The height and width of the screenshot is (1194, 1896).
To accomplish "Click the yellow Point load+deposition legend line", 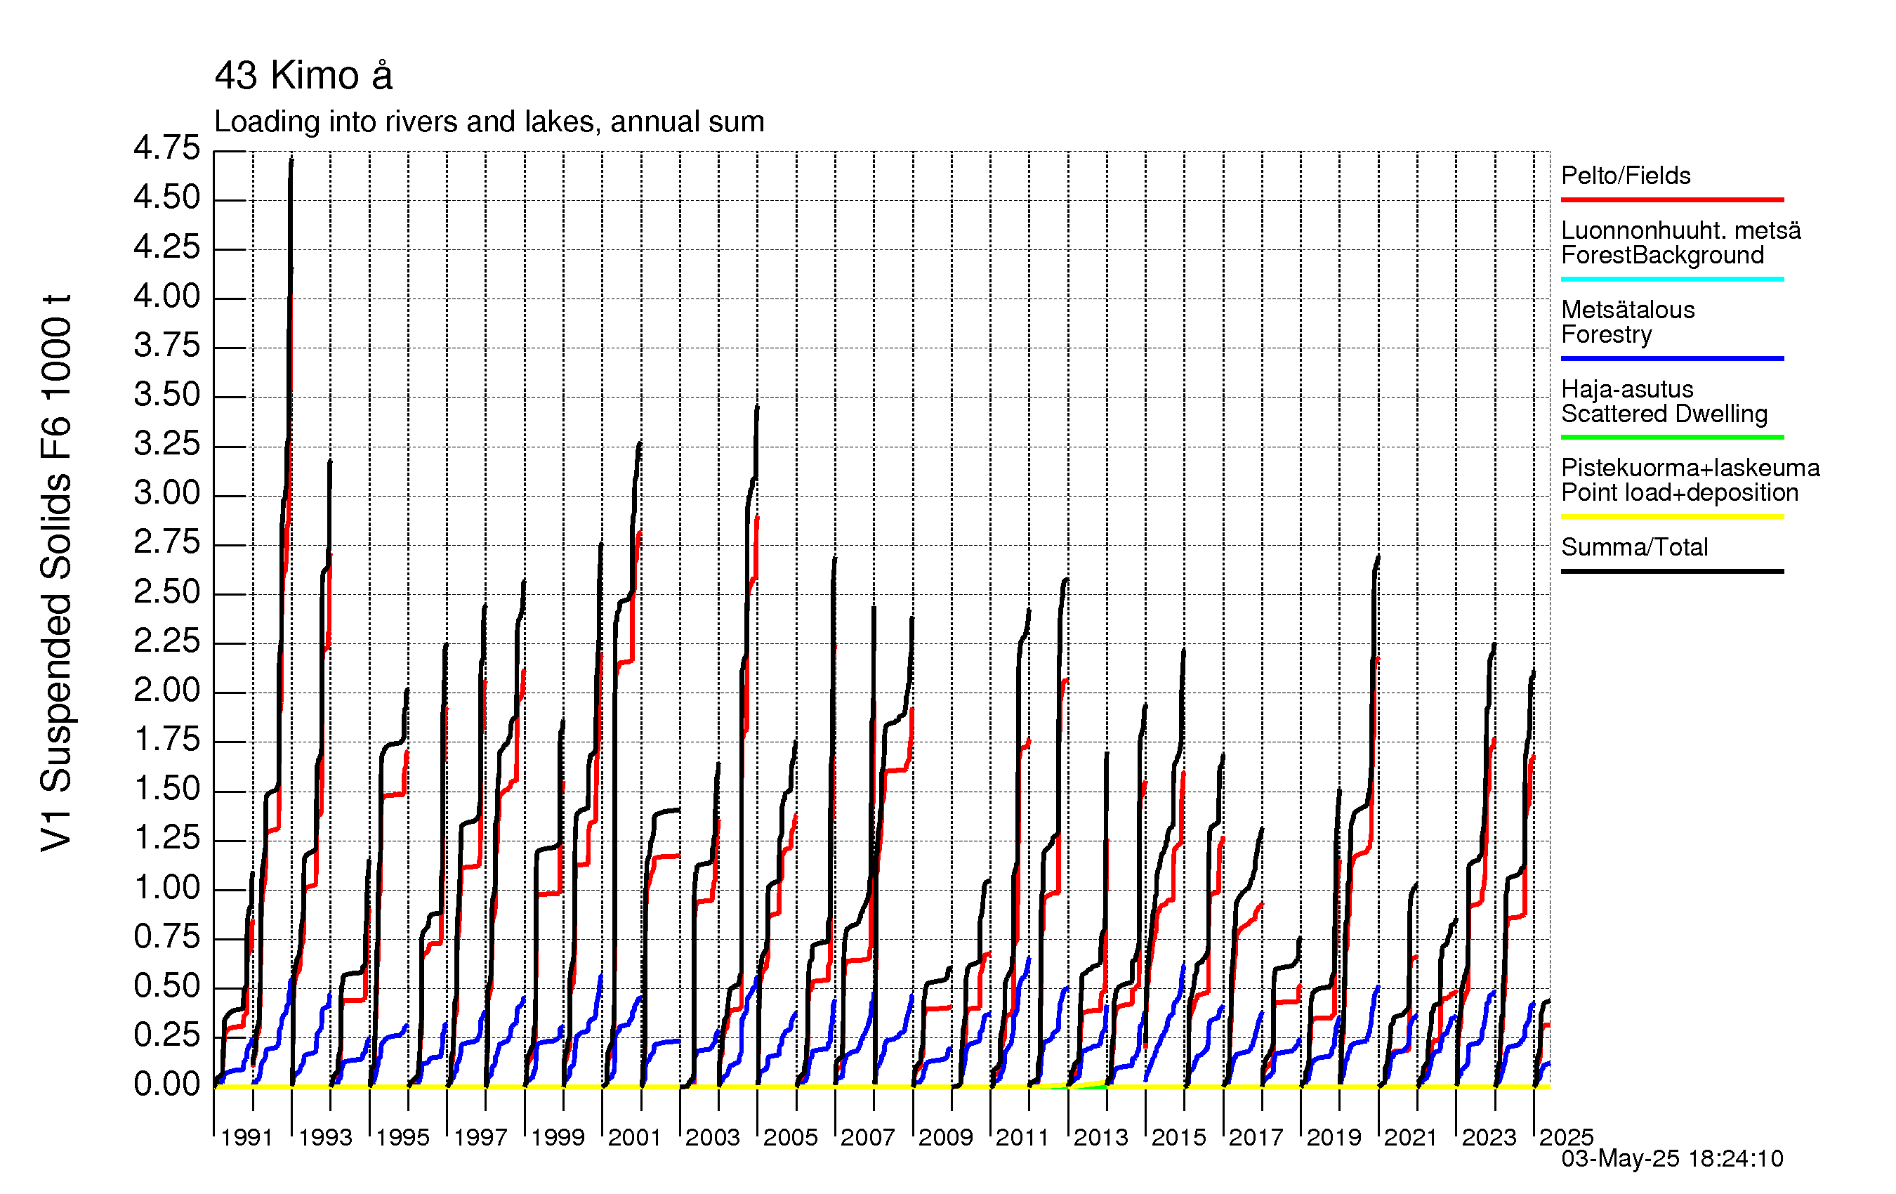I will (1673, 517).
